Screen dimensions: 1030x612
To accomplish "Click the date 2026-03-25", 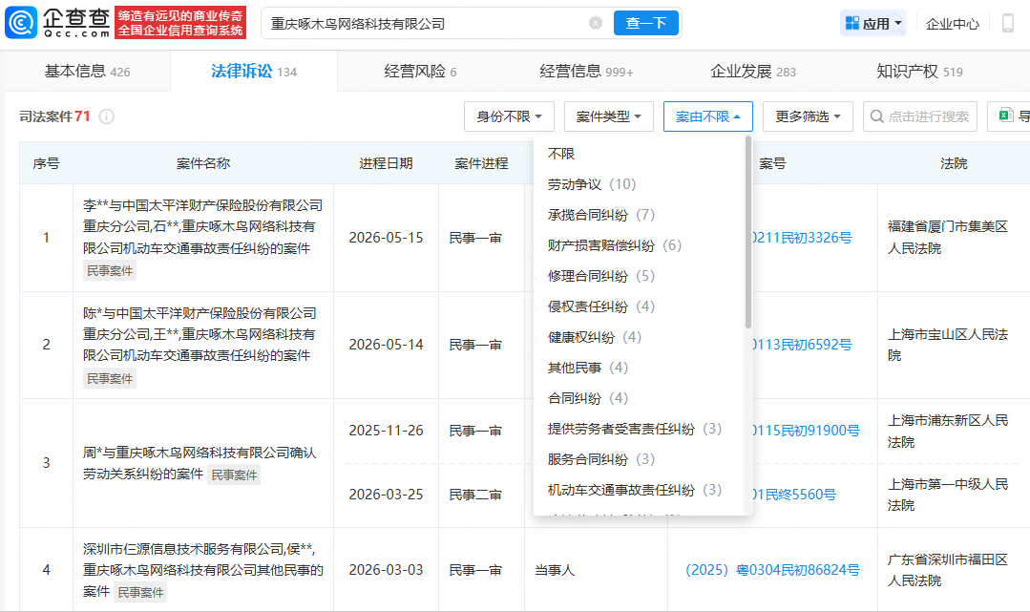I will 387,495.
